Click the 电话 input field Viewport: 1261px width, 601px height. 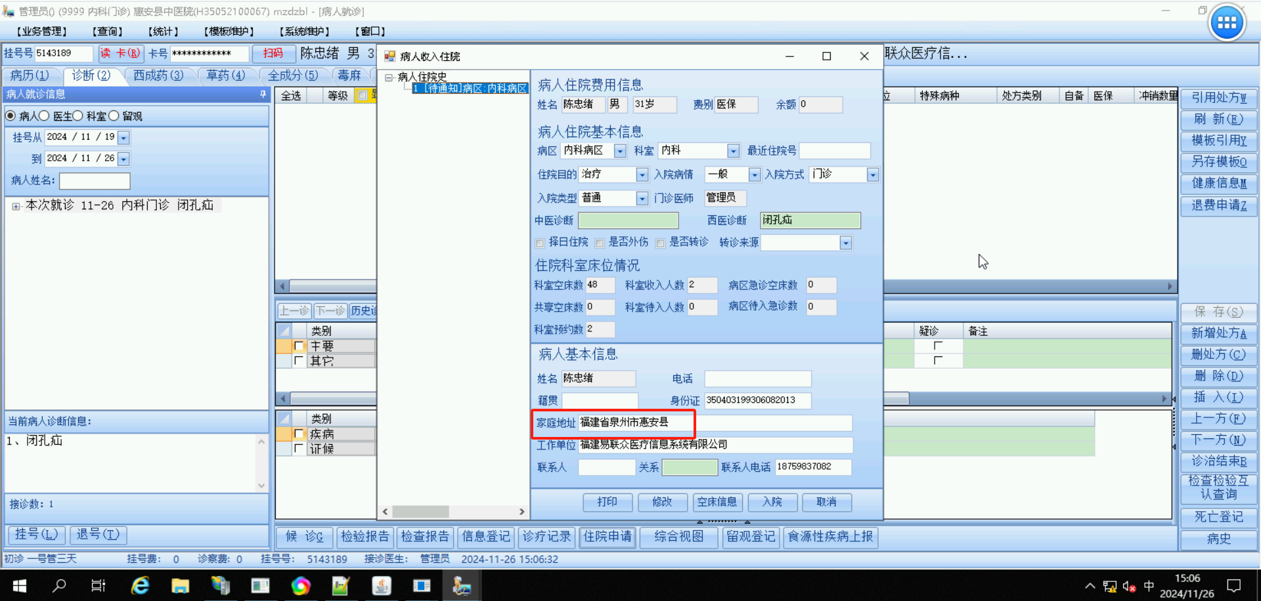(x=758, y=379)
